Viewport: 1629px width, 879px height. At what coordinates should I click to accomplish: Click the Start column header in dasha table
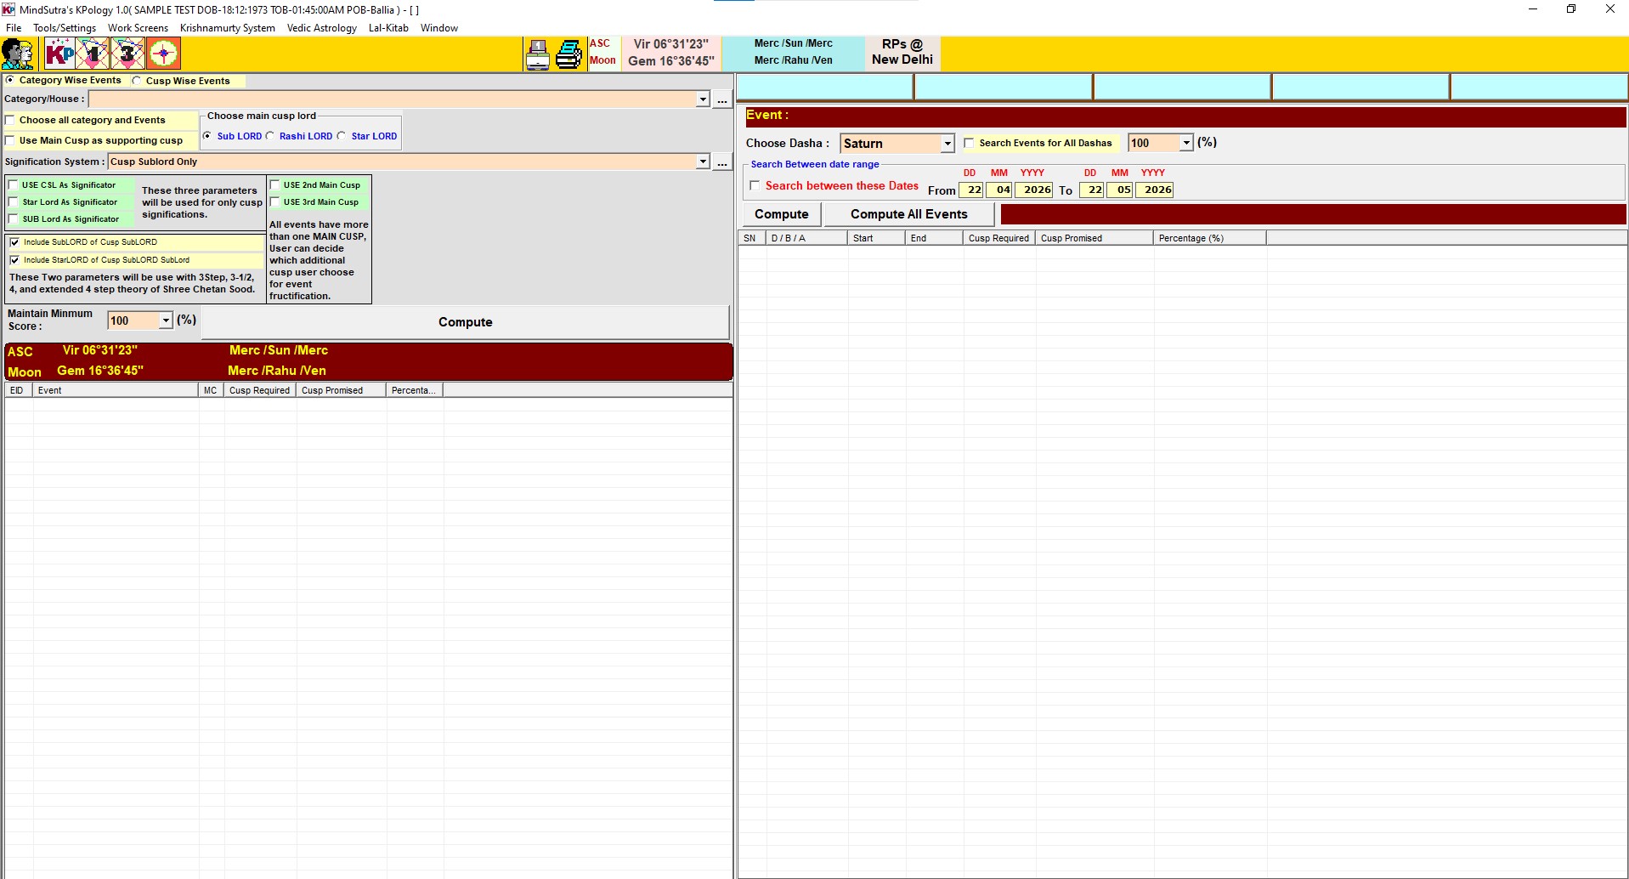(876, 238)
